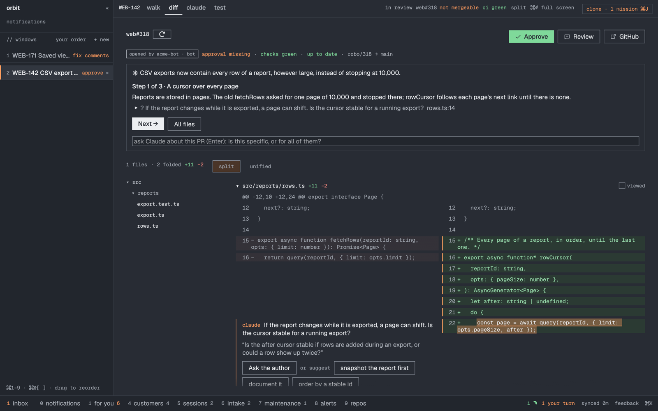Open the customers queue
This screenshot has height=411, width=658.
click(148, 404)
